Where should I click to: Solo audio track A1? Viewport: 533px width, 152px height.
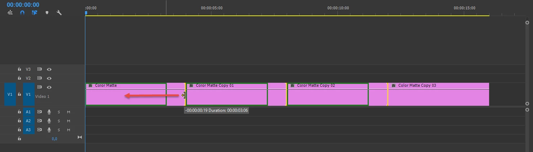[59, 112]
